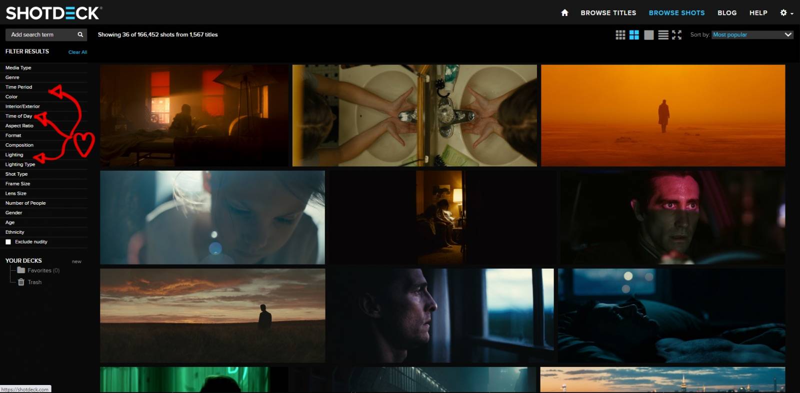Create a new deck with 'new' link
The image size is (800, 393).
(76, 262)
